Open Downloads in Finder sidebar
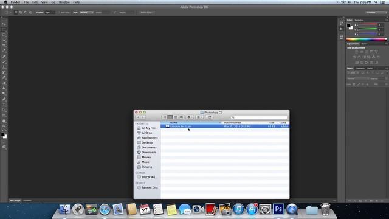Image resolution: width=389 pixels, height=219 pixels. coord(149,152)
